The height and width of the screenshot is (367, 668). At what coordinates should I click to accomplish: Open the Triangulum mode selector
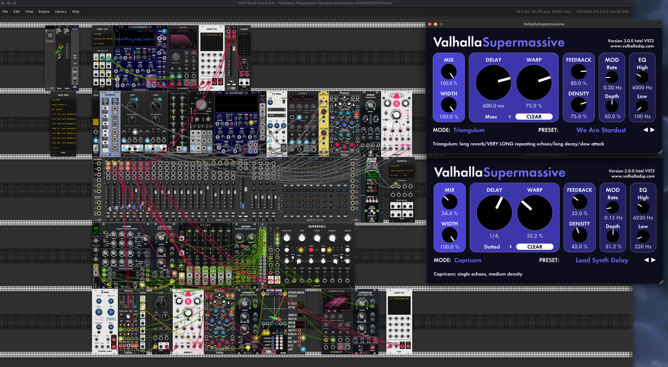pyautogui.click(x=469, y=130)
